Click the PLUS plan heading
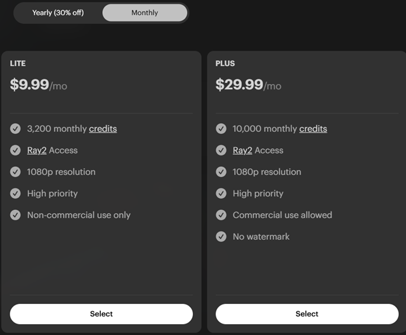Image resolution: width=406 pixels, height=335 pixels. click(225, 64)
